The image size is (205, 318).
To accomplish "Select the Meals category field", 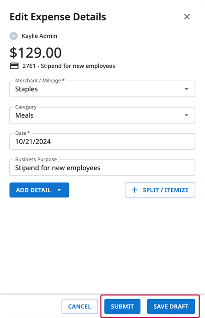I will [x=102, y=115].
